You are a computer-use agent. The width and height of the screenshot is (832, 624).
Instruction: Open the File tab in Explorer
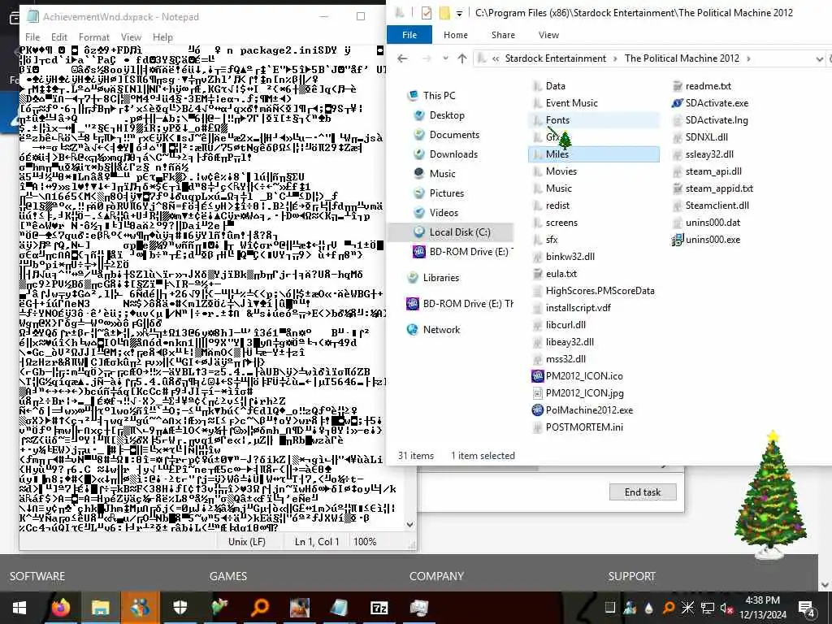409,35
